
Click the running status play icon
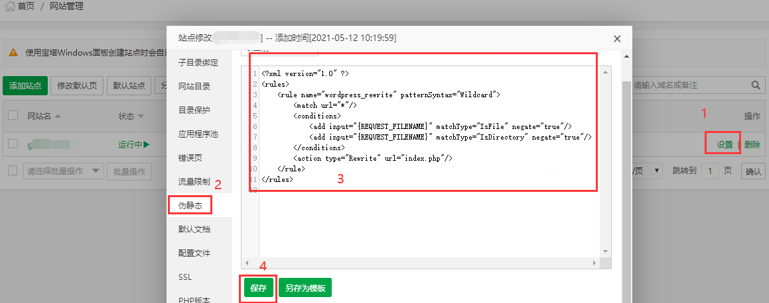tap(146, 145)
